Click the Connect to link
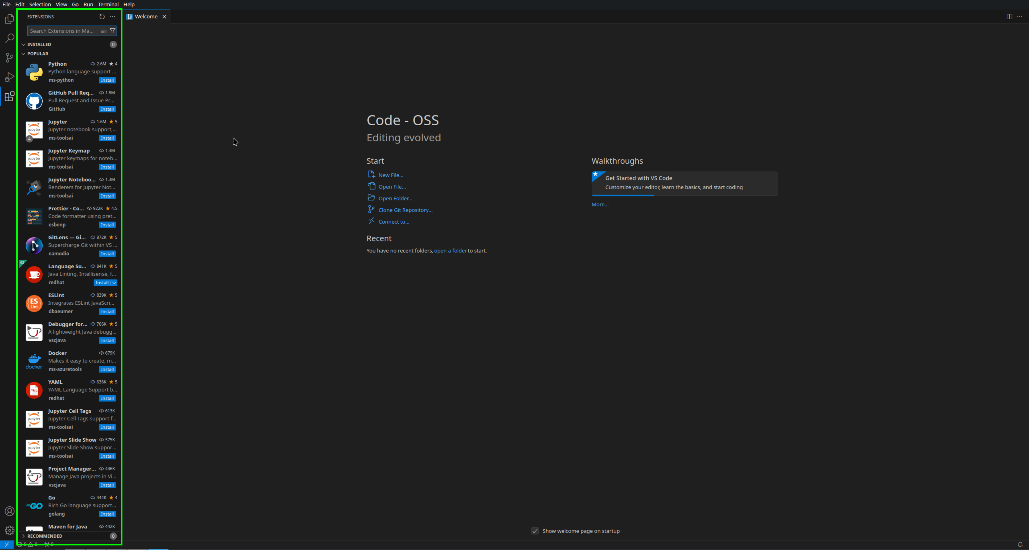 [x=393, y=221]
